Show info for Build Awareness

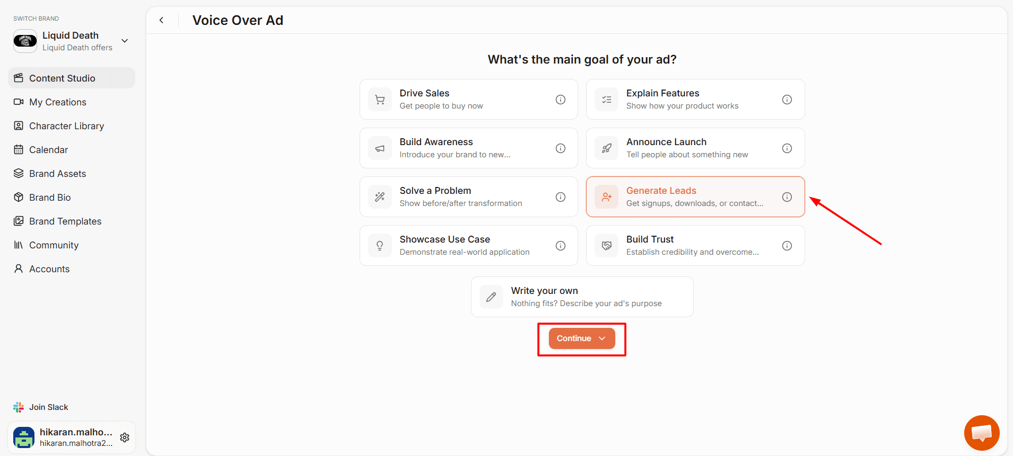[x=561, y=148]
